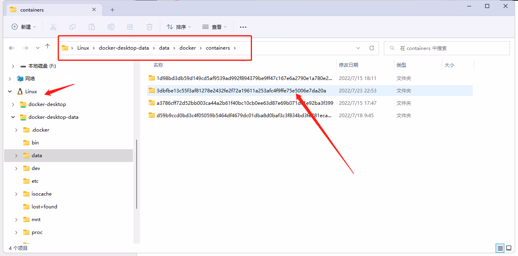Select 网络 in the navigation tree

point(30,79)
